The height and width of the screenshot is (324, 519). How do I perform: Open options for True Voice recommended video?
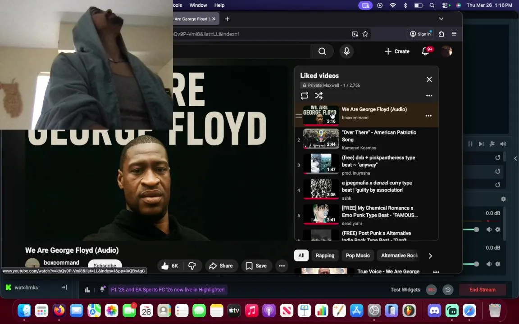(436, 272)
